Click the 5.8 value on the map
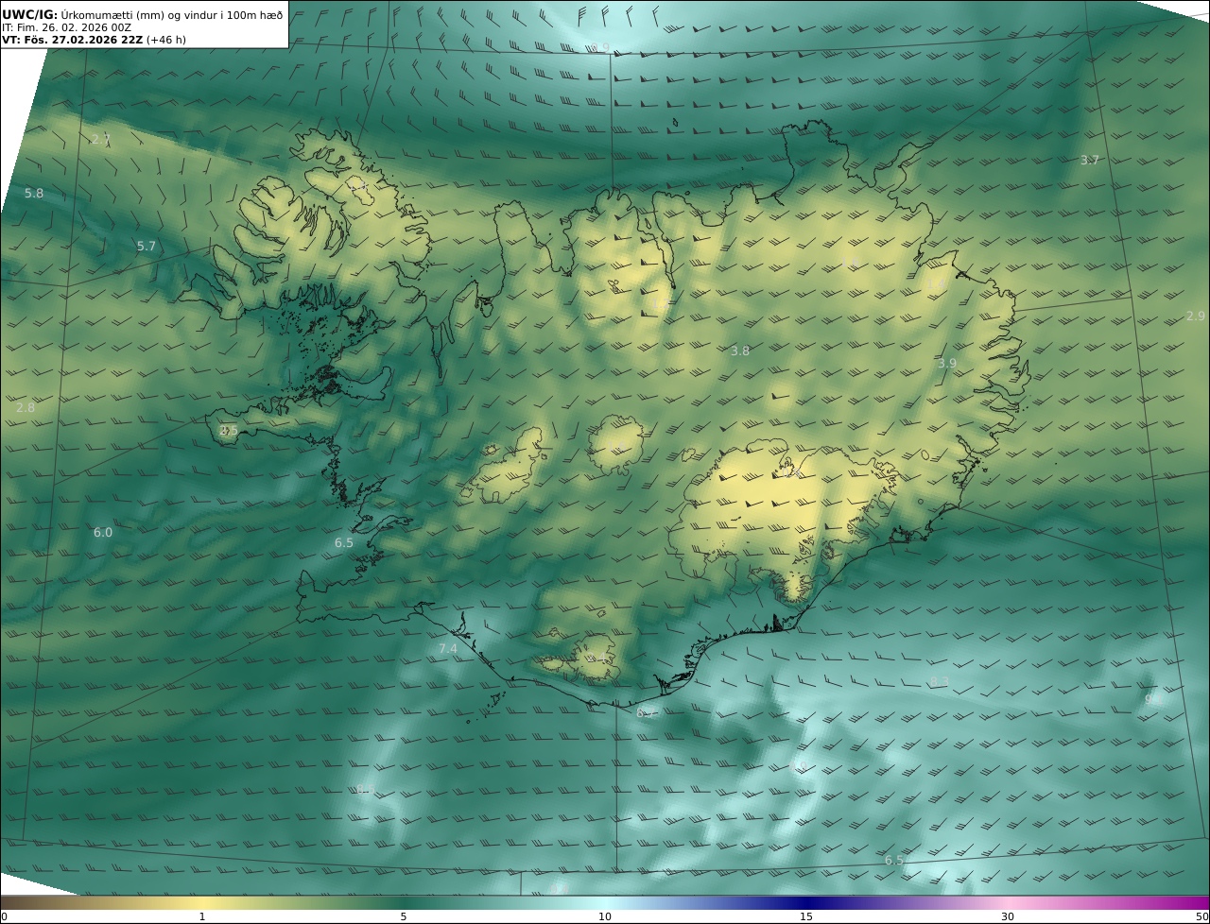The image size is (1210, 924). pos(34,193)
